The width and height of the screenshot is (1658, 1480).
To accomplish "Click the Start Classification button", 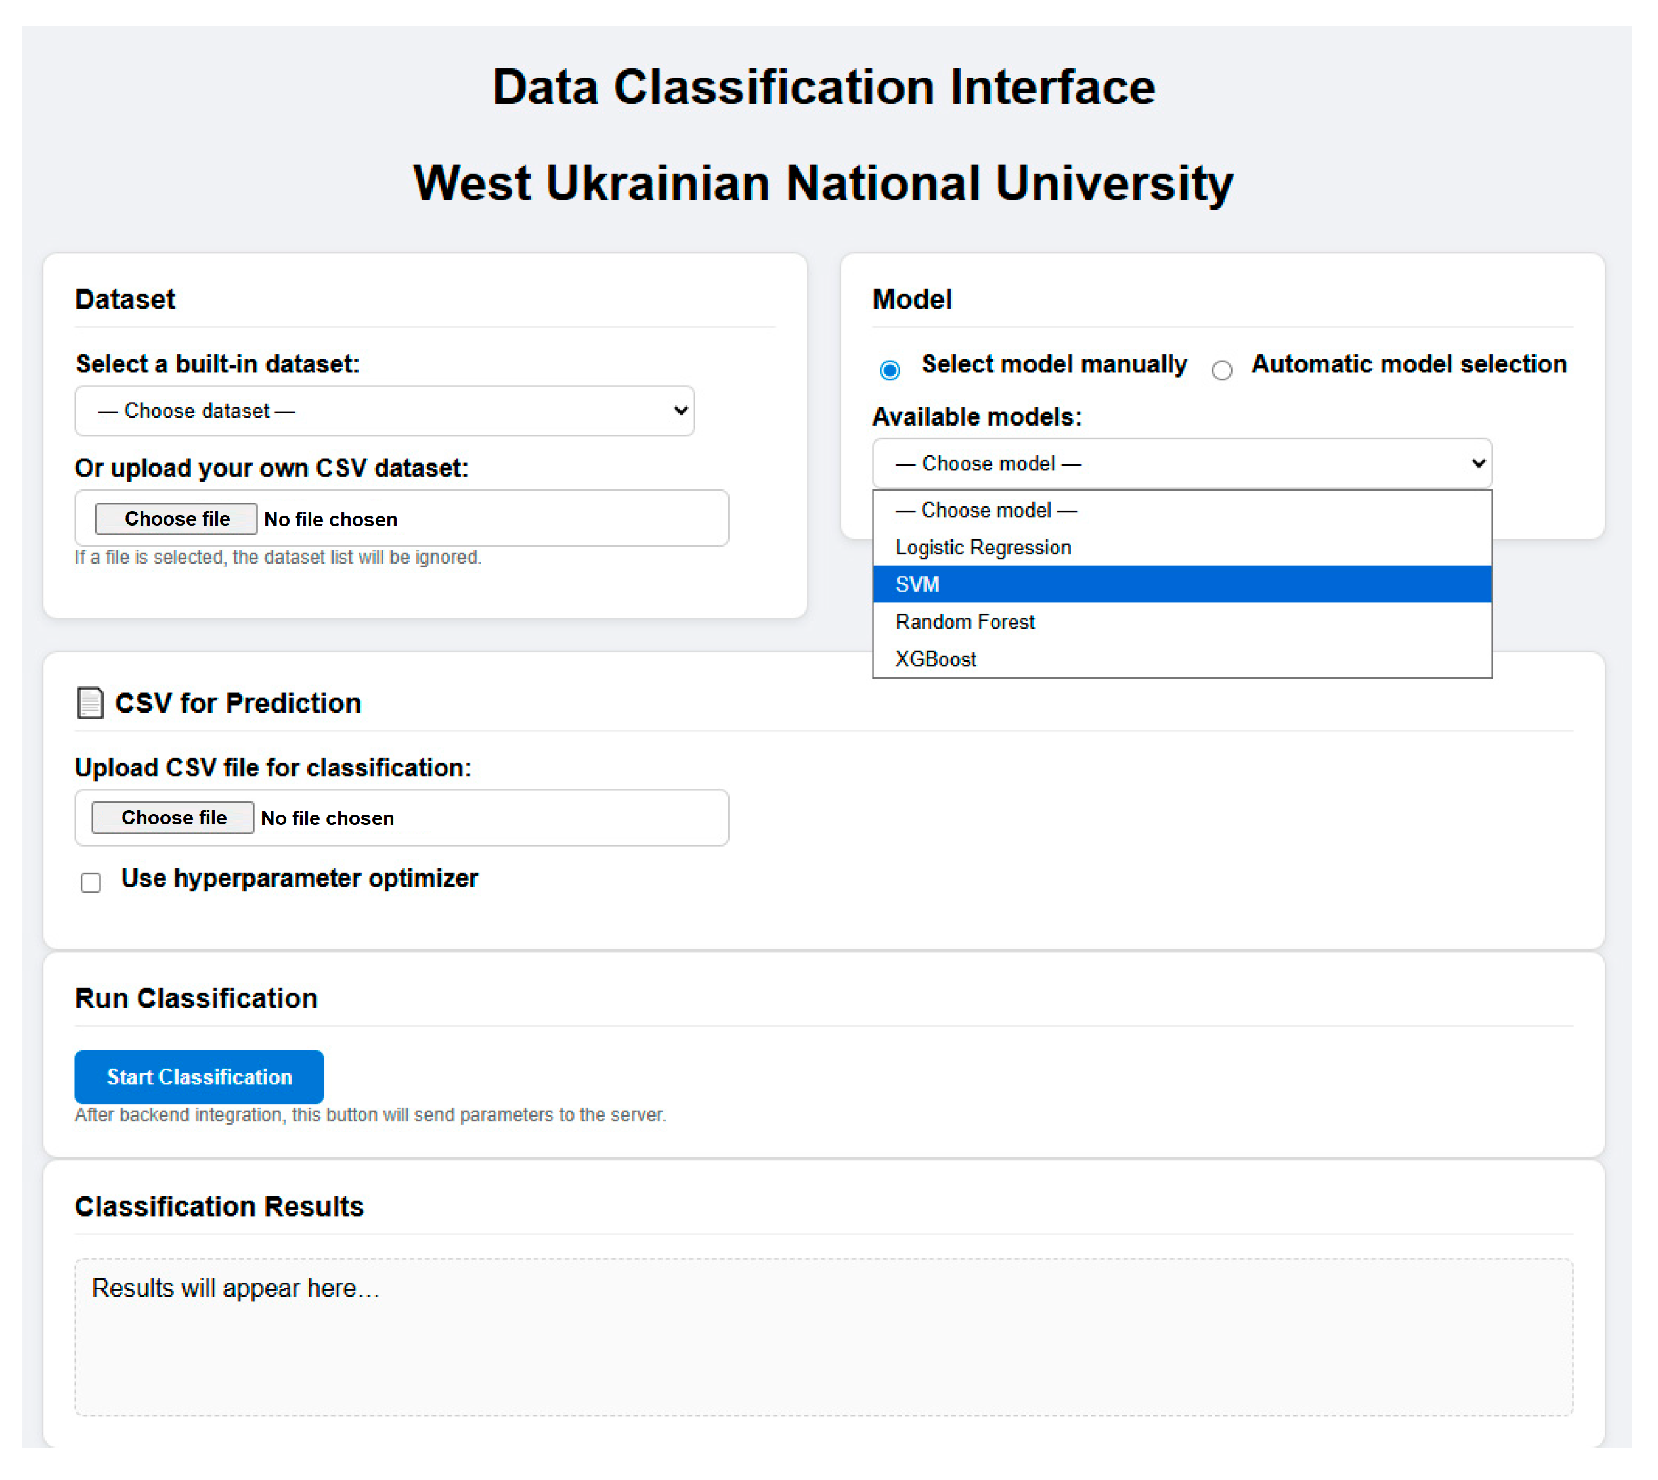I will pos(199,1077).
